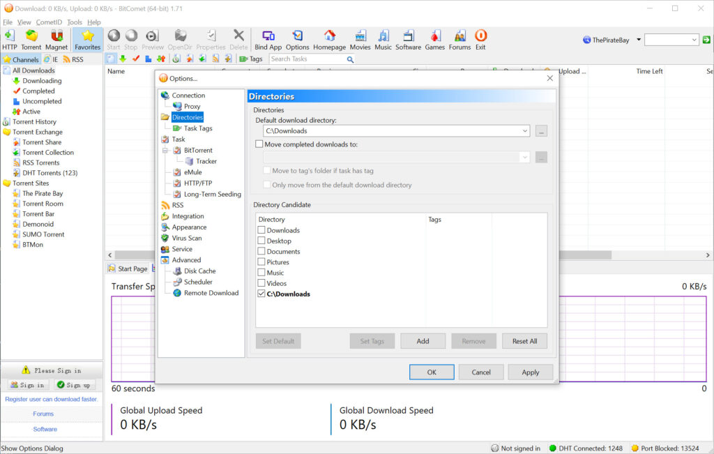Viewport: 714px width, 454px height.
Task: Open the Magnet link tool
Action: pos(57,39)
